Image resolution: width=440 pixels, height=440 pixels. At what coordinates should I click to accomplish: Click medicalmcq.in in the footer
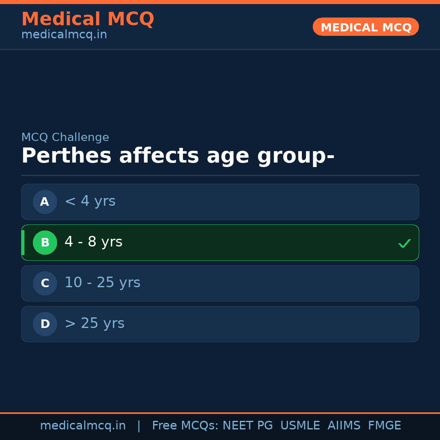click(x=83, y=425)
